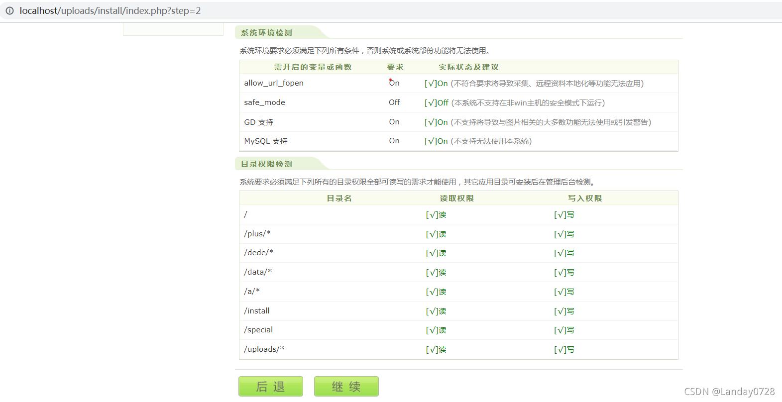This screenshot has height=402, width=782.
Task: Select the 系统环境检测 section header
Action: coord(266,33)
